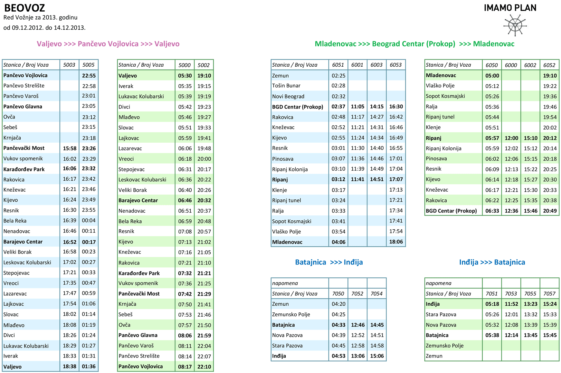
Task: Click Mladenovac departure time 05:00
Action: pyautogui.click(x=492, y=75)
